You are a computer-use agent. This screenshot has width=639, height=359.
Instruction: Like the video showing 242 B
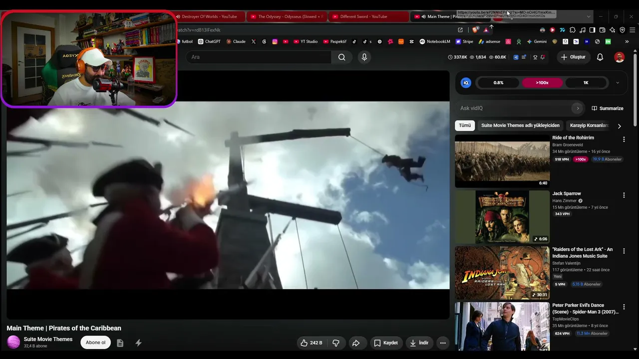311,343
